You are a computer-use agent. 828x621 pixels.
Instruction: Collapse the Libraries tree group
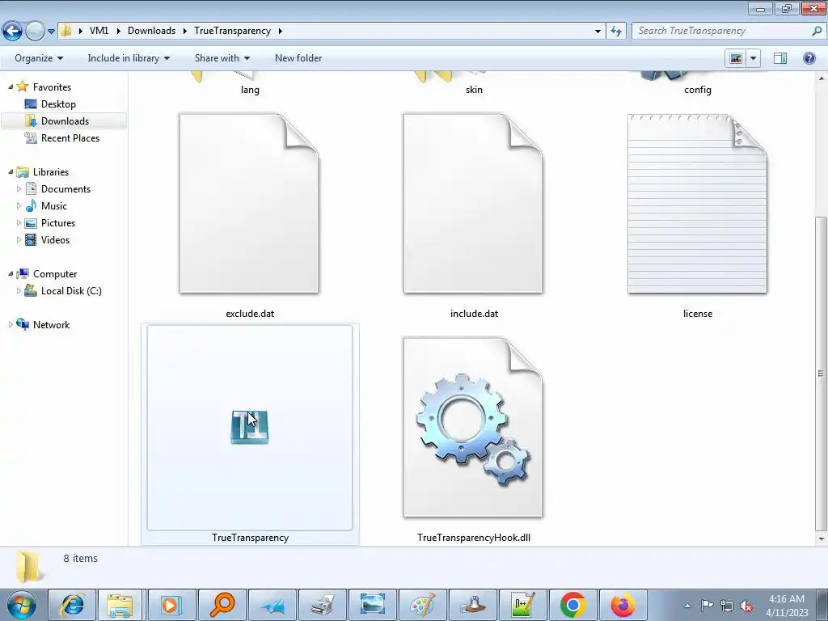tap(11, 171)
